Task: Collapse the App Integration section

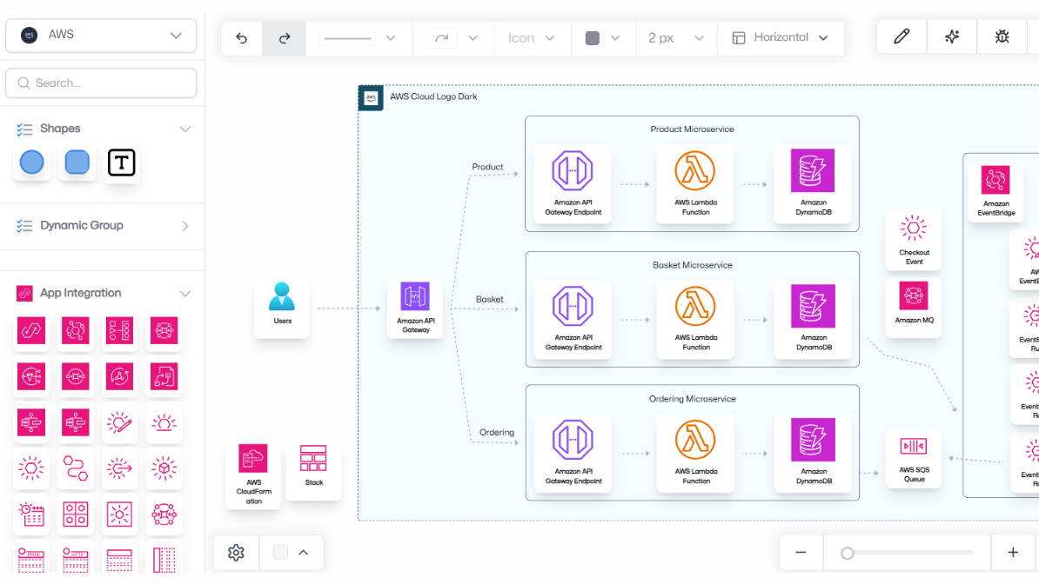Action: pyautogui.click(x=184, y=294)
